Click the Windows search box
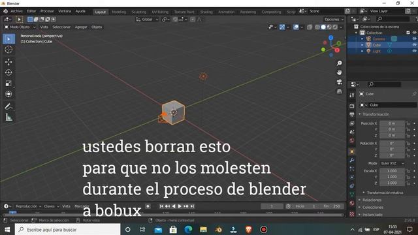This screenshot has height=235, width=418. click(x=67, y=229)
